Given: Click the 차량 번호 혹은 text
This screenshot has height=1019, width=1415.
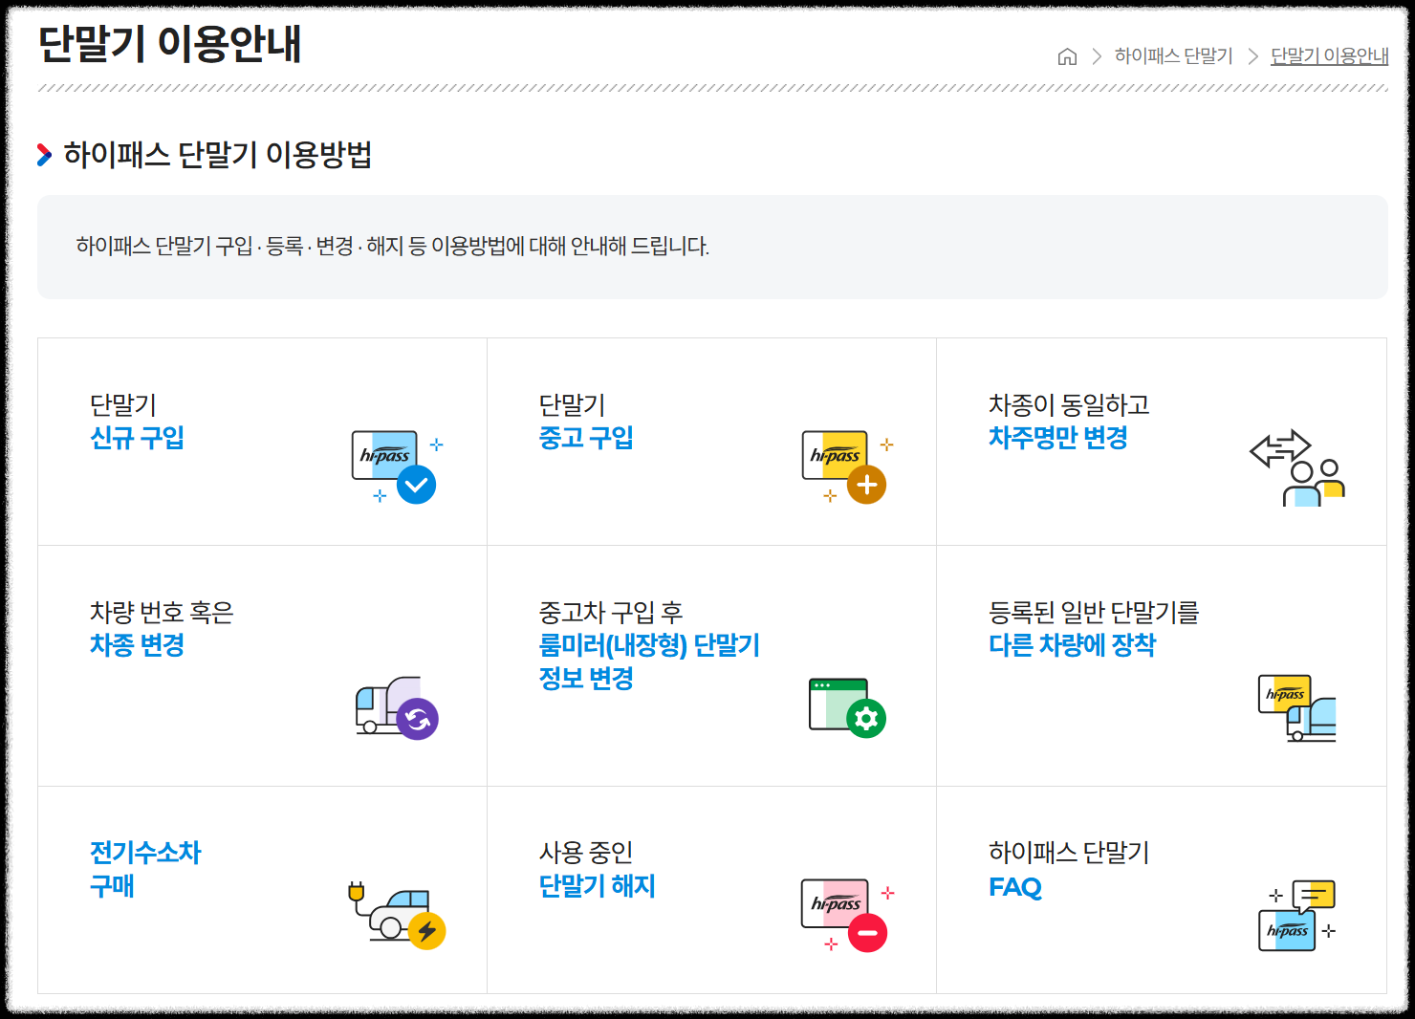Looking at the screenshot, I should point(162,613).
